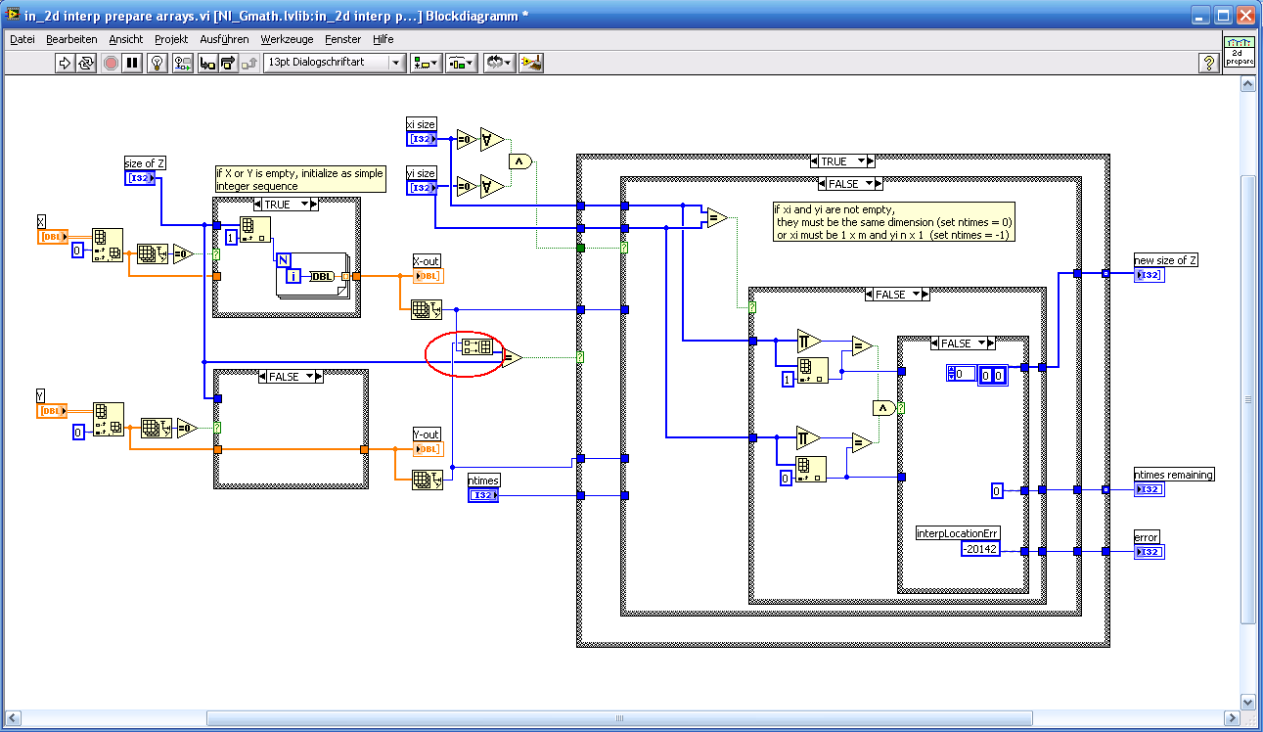Click the Run arrow button
Screen dimensions: 1263x732
[x=65, y=63]
